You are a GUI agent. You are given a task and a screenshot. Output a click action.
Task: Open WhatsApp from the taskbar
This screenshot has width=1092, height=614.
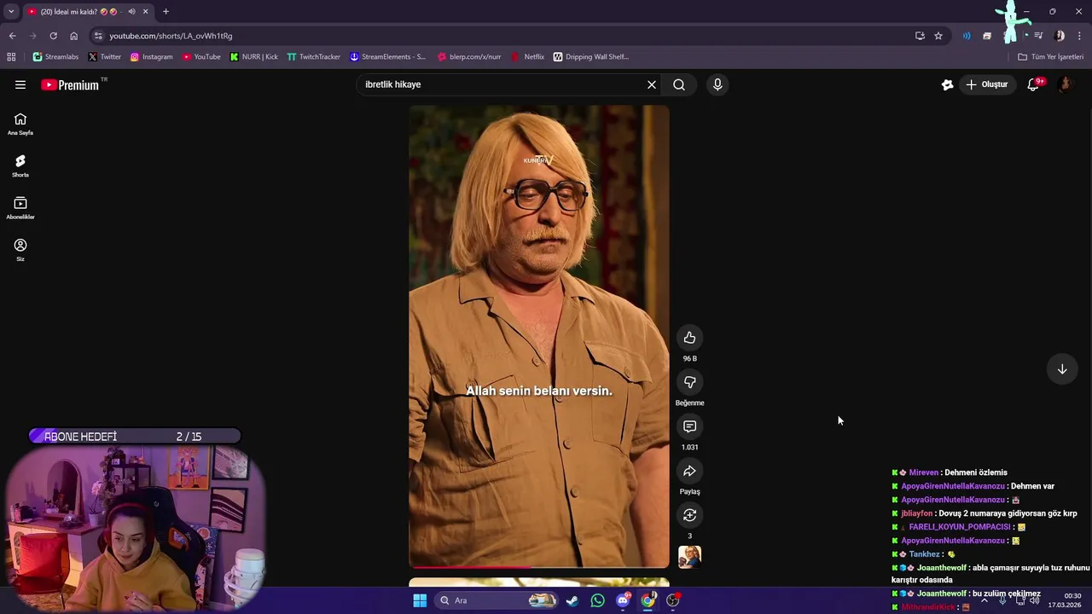(x=597, y=600)
